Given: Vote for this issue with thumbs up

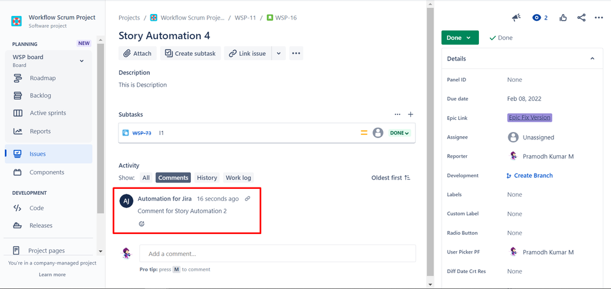Looking at the screenshot, I should 563,18.
